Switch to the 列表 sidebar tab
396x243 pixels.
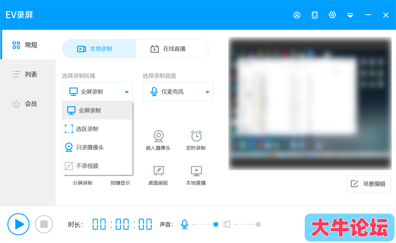coord(28,74)
